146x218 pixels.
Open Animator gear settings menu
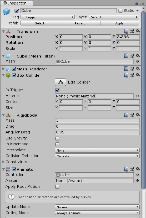pos(138,169)
